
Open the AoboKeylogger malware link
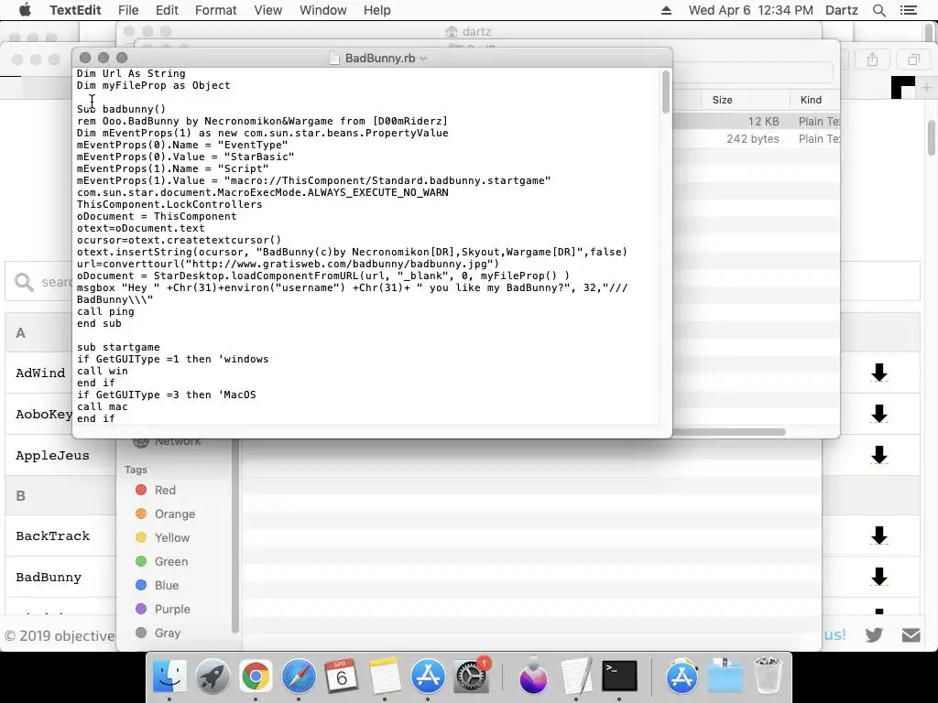pyautogui.click(x=44, y=415)
